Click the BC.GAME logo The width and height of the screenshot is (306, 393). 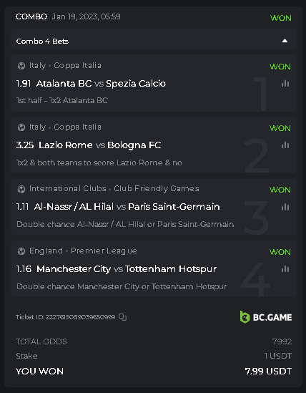(x=266, y=317)
